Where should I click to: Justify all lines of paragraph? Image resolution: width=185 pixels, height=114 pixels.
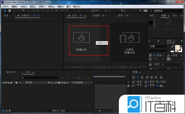click(x=161, y=77)
